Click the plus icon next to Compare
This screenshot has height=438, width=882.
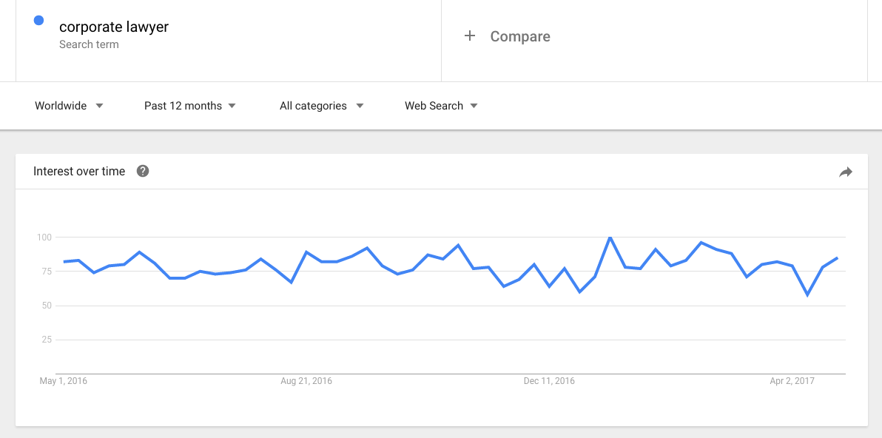click(470, 36)
